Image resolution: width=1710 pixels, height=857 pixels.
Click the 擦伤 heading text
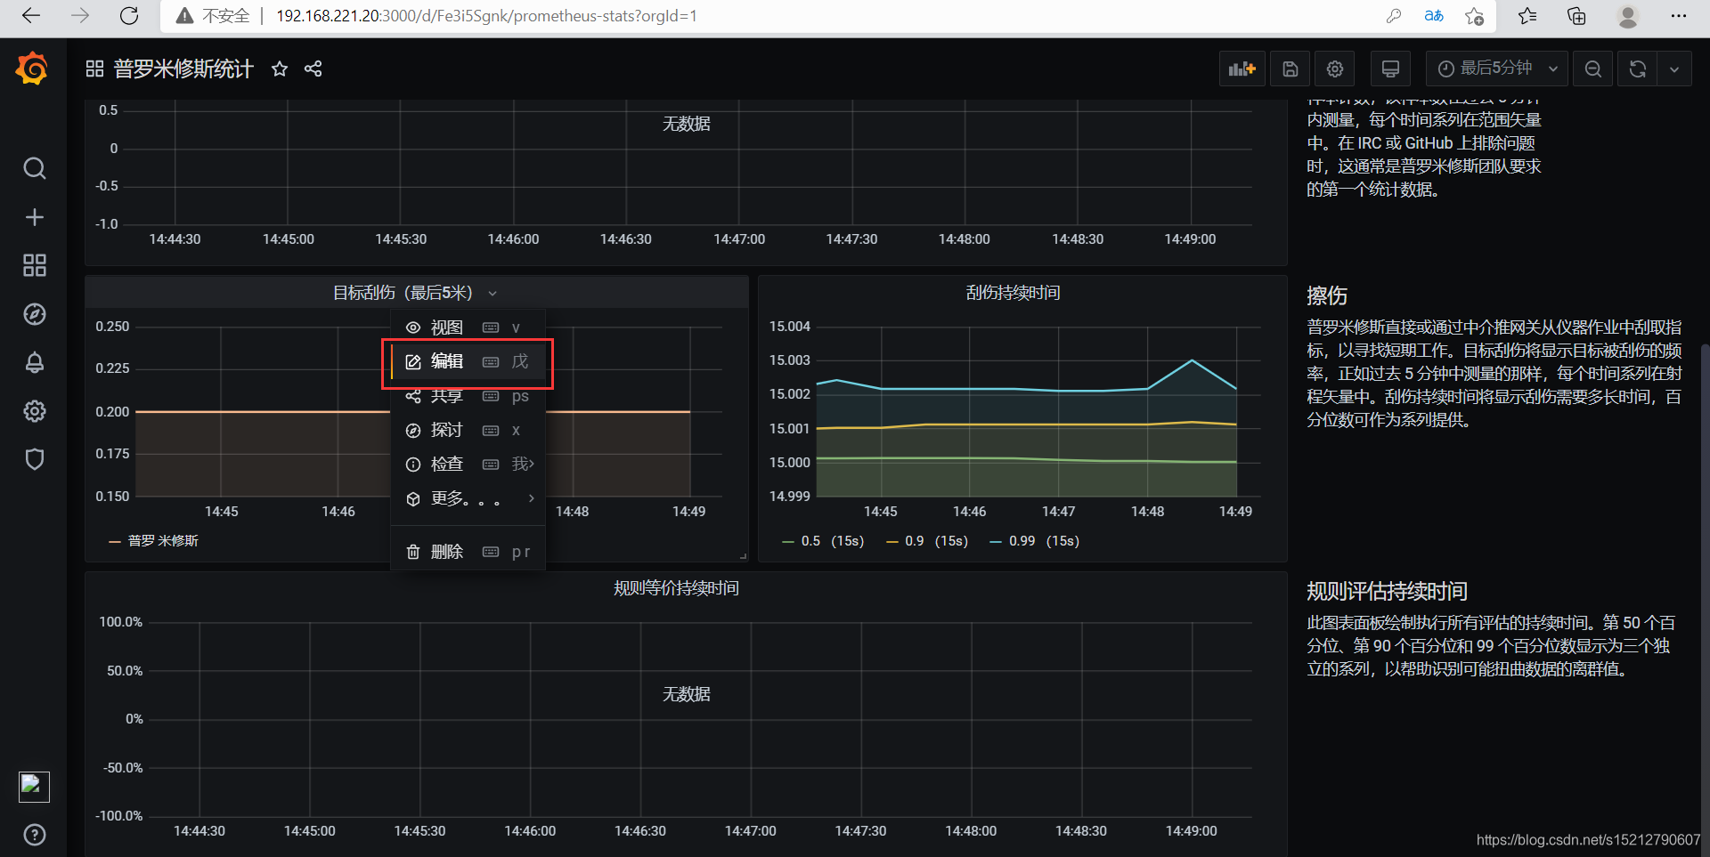[x=1327, y=295]
